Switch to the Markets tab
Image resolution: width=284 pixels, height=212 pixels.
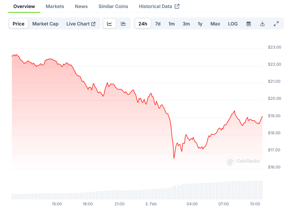[x=55, y=6]
